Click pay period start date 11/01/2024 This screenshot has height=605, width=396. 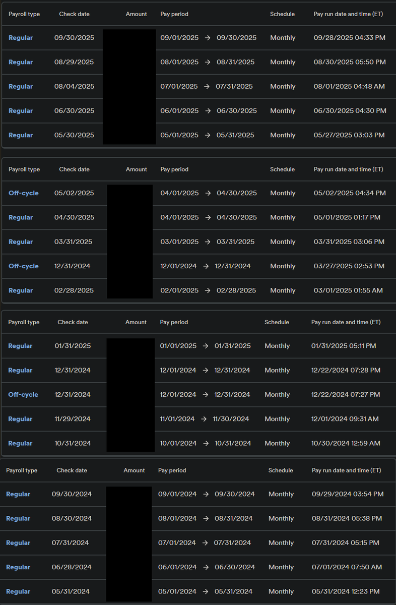click(177, 419)
